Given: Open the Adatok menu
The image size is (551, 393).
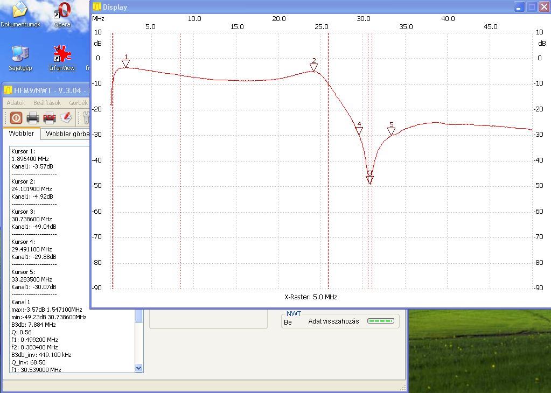Looking at the screenshot, I should coord(16,102).
